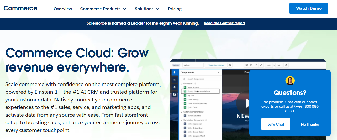This screenshot has width=337, height=140.
Task: Open the Solutions menu
Action: pyautogui.click(x=147, y=9)
